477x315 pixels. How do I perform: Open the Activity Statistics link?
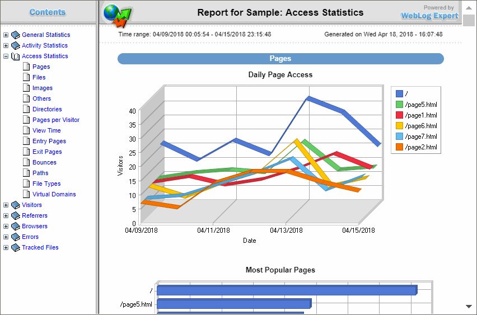[45, 46]
